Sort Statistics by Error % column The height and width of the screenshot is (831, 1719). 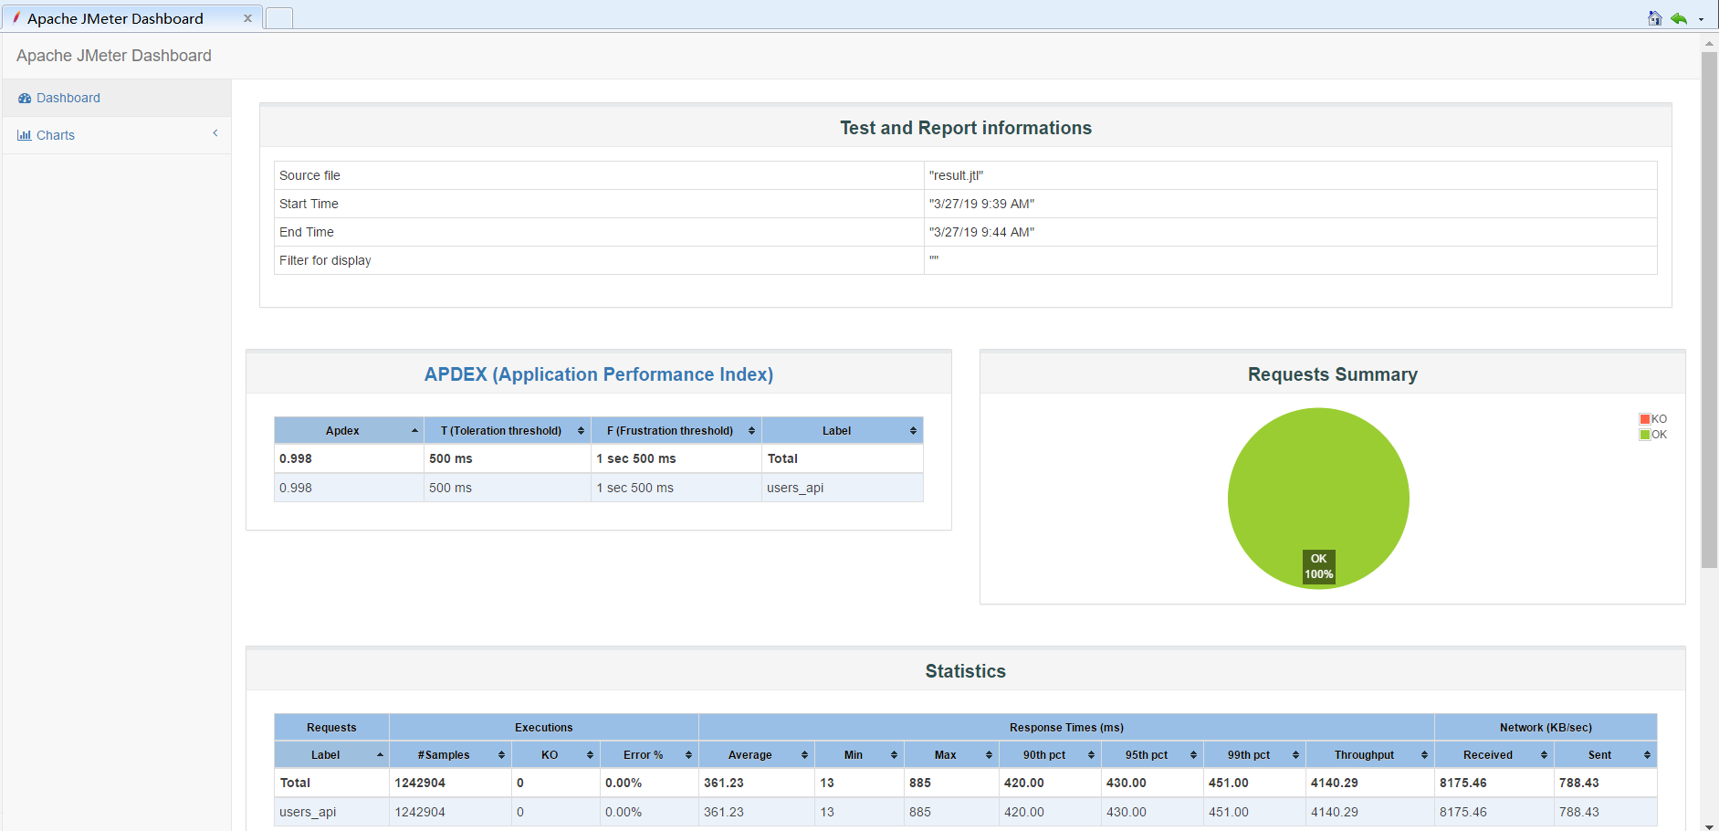click(649, 754)
